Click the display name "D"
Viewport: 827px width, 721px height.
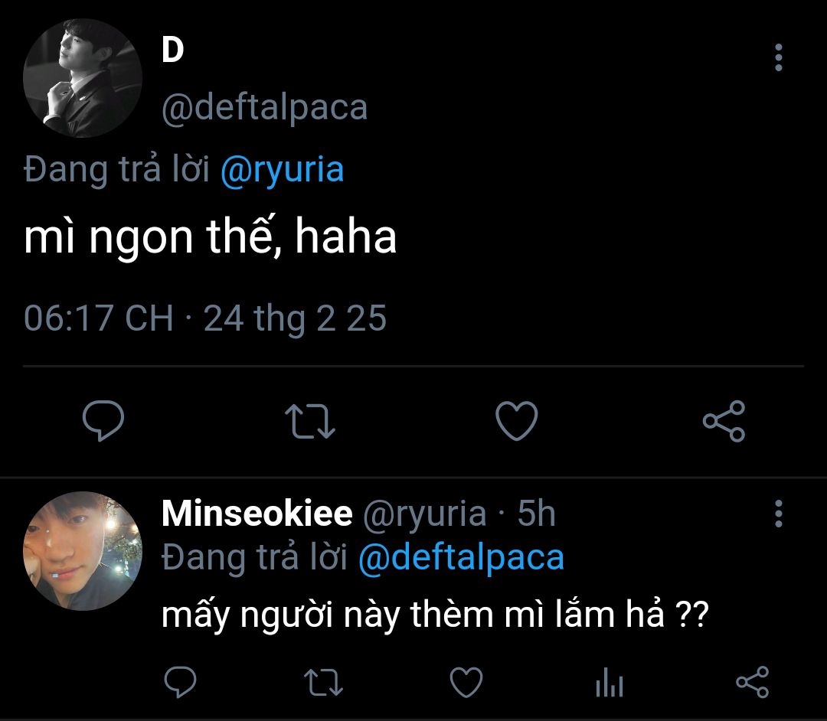pyautogui.click(x=173, y=51)
